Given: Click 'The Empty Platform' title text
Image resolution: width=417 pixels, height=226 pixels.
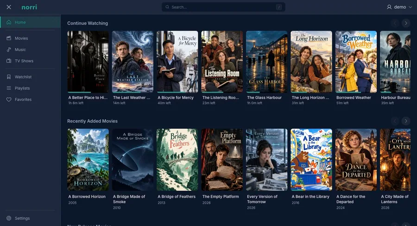Looking at the screenshot, I should click(221, 196).
